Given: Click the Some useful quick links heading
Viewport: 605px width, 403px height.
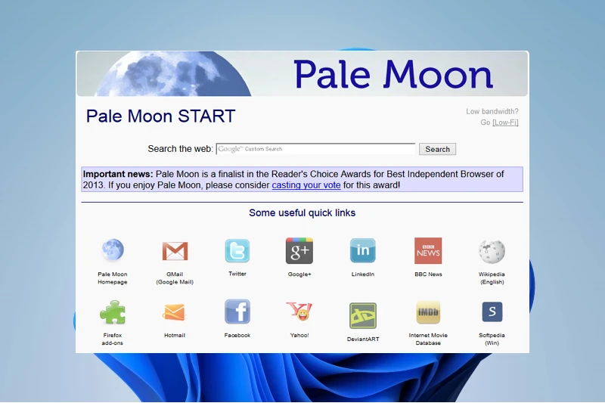Looking at the screenshot, I should (x=302, y=213).
